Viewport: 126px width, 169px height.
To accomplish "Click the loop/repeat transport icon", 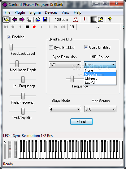I will (72, 27).
